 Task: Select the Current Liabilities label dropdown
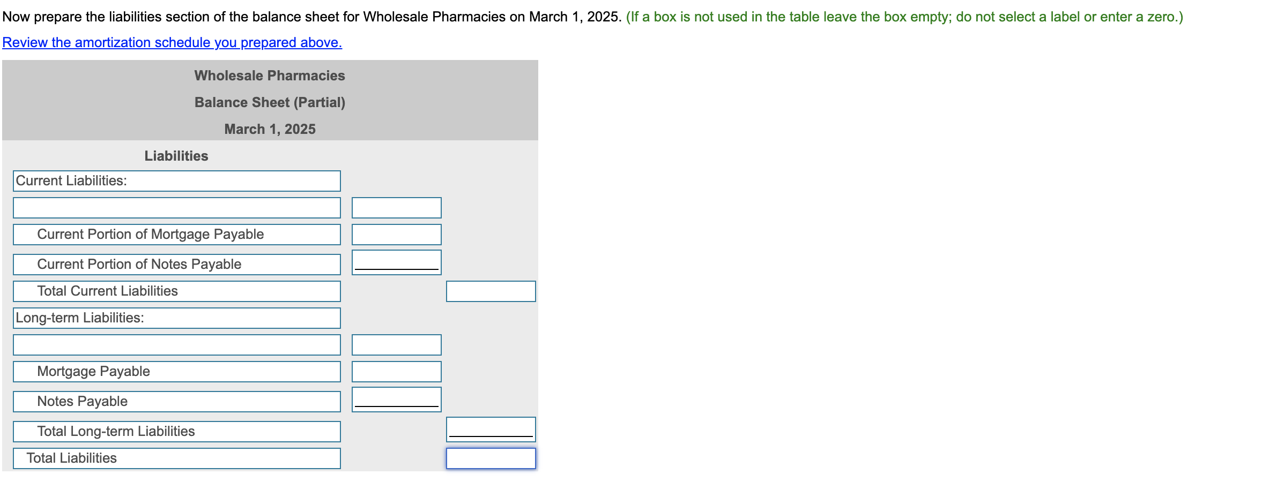[x=177, y=181]
